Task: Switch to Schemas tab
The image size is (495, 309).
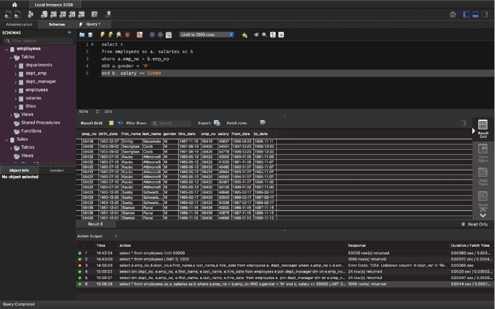Action: point(57,24)
